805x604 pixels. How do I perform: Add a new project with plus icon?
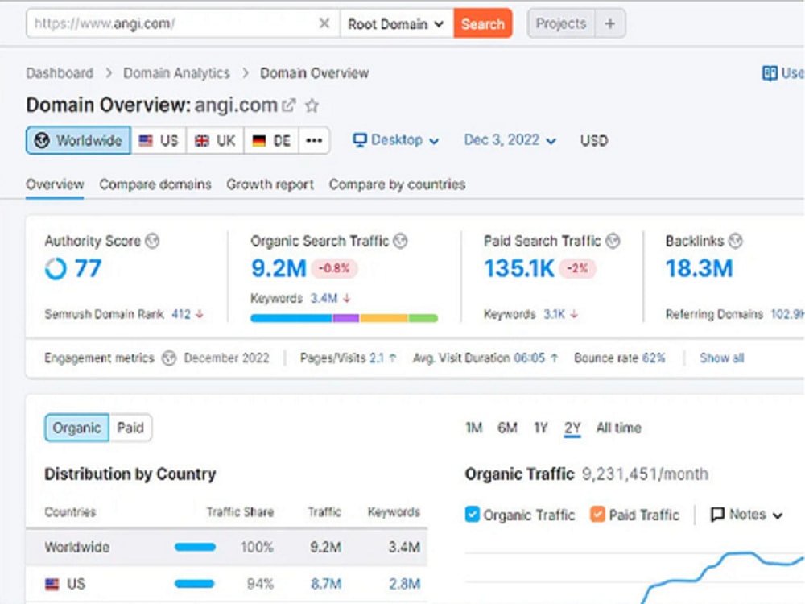[610, 23]
